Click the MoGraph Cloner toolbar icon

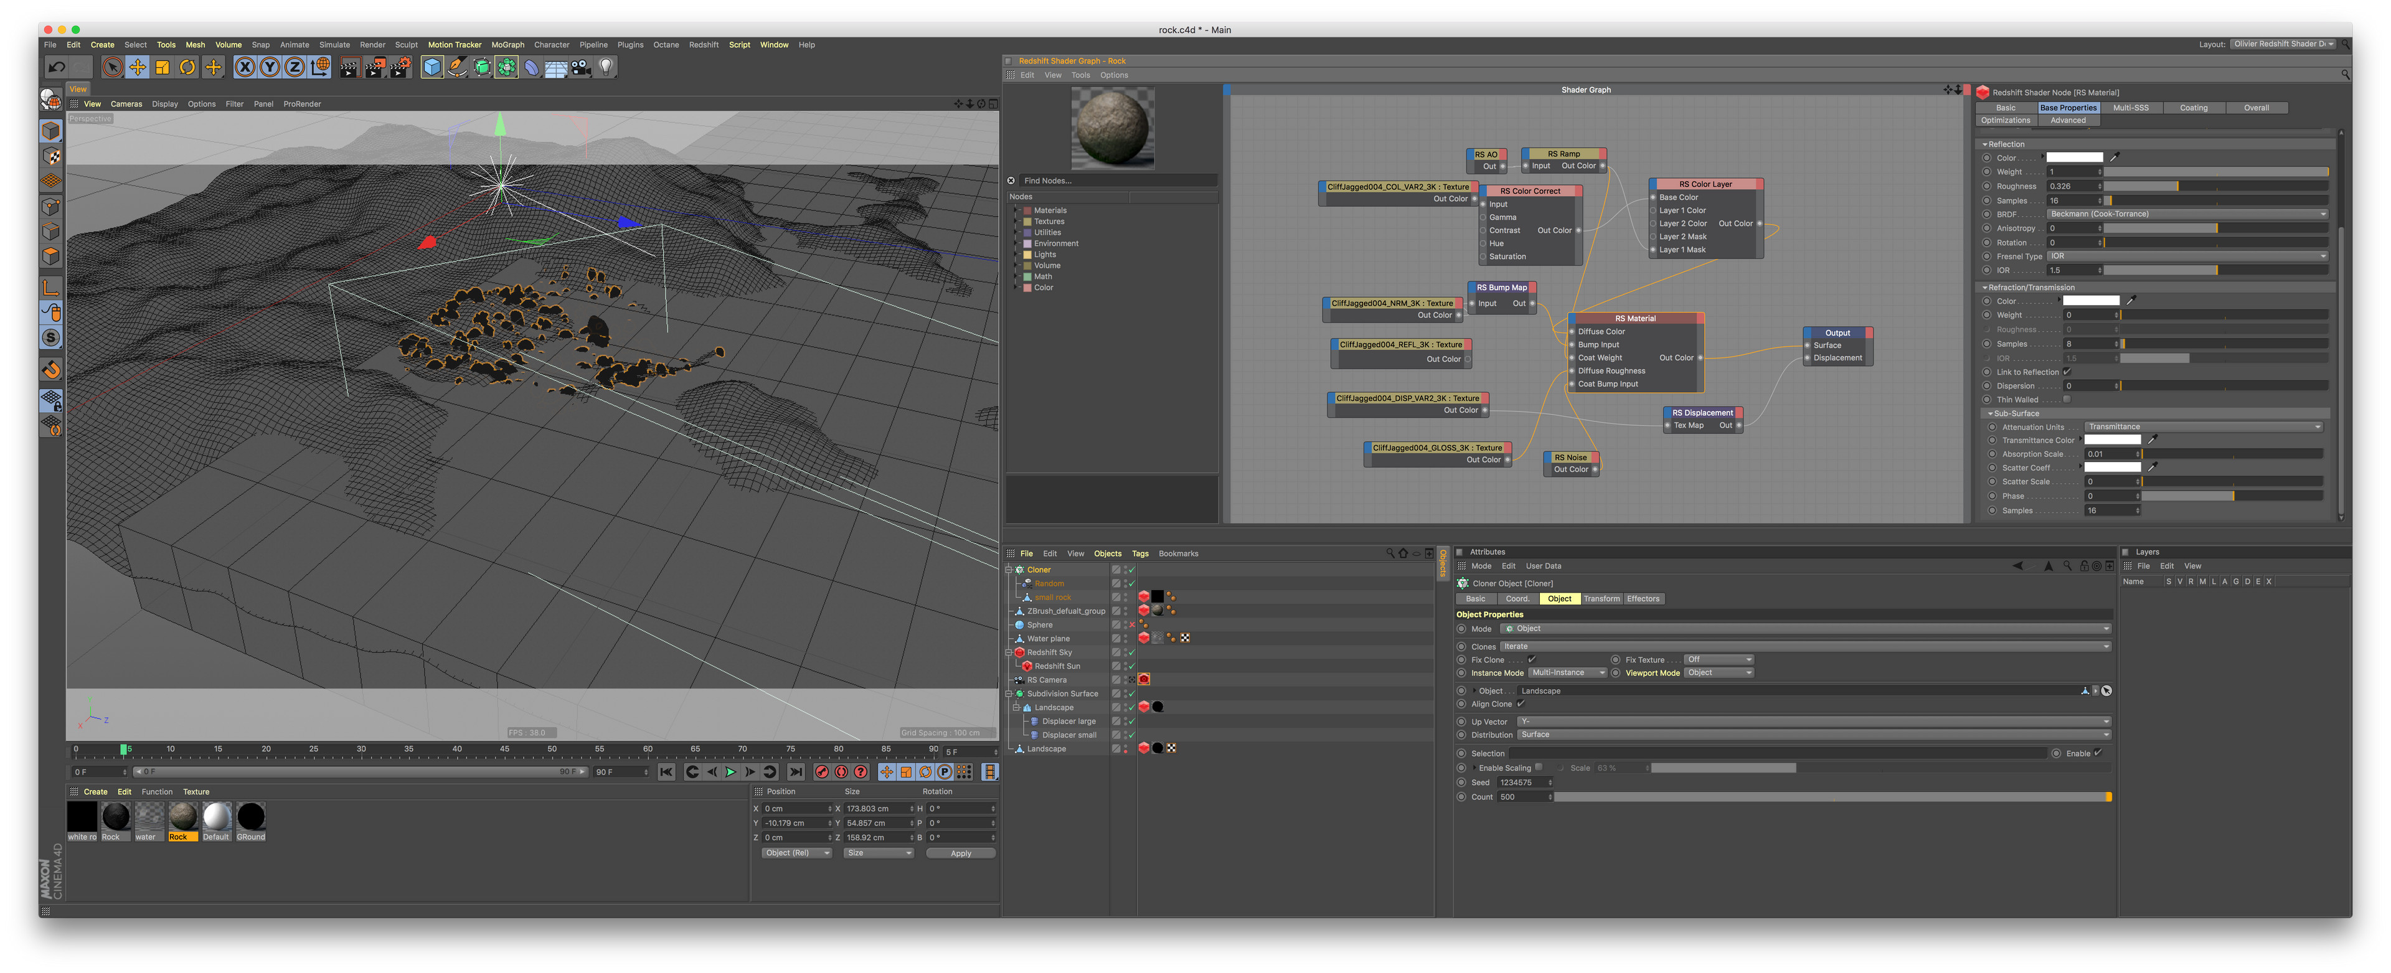[x=507, y=67]
